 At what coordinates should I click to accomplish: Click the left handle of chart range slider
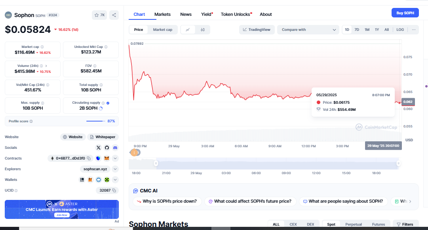click(x=156, y=163)
